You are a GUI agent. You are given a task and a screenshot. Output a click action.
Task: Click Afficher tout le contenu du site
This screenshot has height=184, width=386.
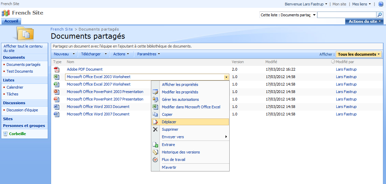(23, 48)
